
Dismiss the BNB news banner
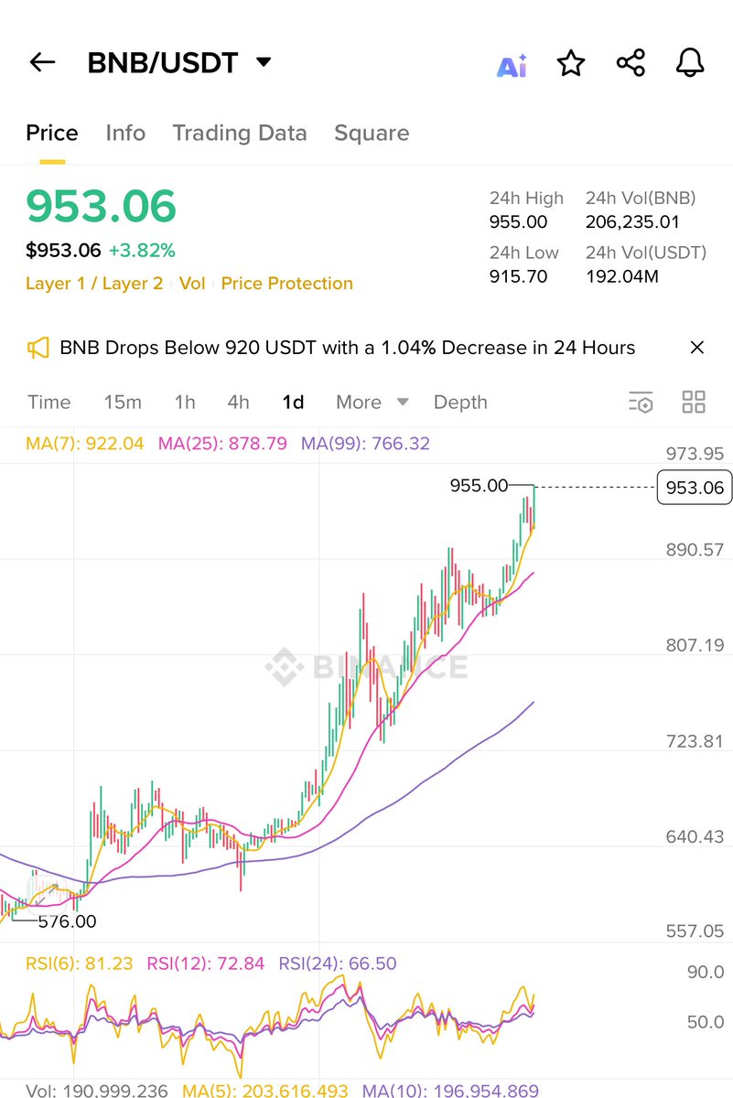coord(697,348)
